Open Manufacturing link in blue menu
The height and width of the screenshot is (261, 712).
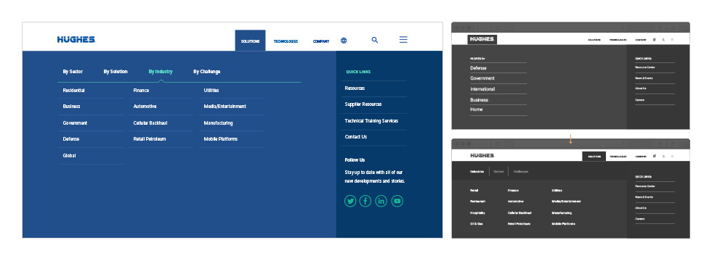(x=218, y=123)
